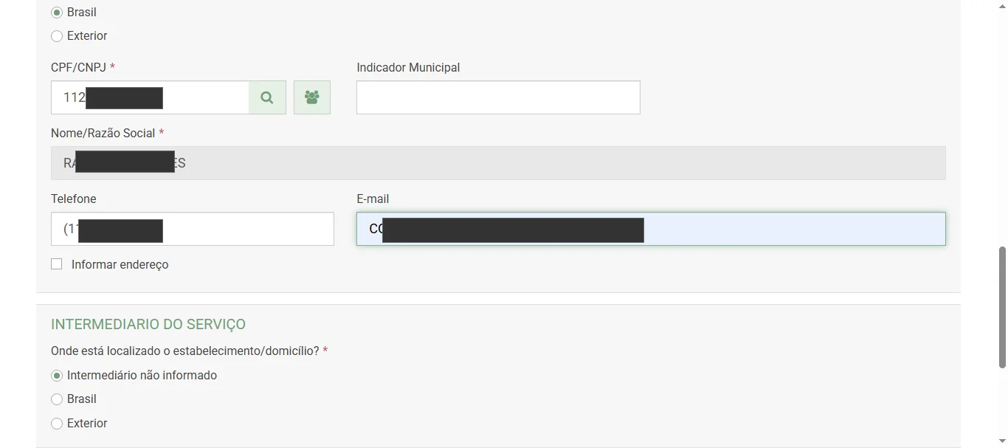The image size is (1008, 448).
Task: Click inside the Indicador Municipal field
Action: tap(497, 97)
